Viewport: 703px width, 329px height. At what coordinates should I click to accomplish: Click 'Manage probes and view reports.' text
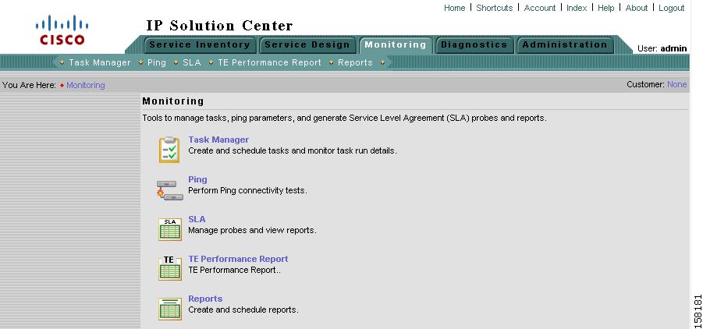(x=253, y=231)
